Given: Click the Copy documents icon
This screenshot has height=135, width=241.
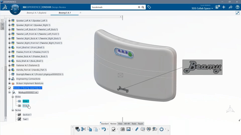Looking at the screenshot, I should click(90, 129).
